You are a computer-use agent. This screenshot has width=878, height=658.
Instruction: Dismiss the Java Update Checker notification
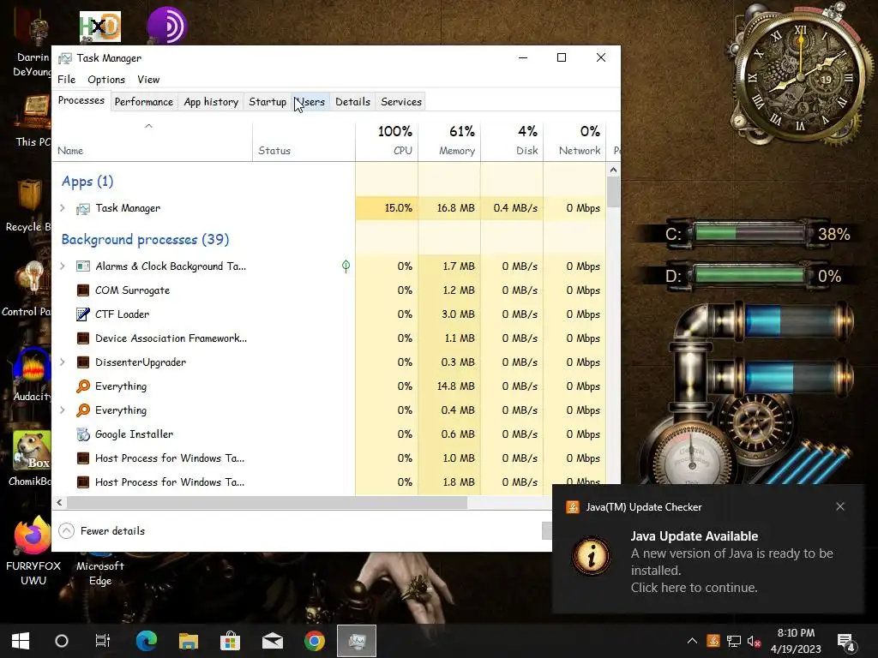[840, 506]
